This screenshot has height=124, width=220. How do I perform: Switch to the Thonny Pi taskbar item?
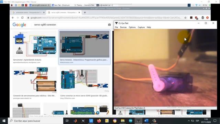(x=85, y=5)
